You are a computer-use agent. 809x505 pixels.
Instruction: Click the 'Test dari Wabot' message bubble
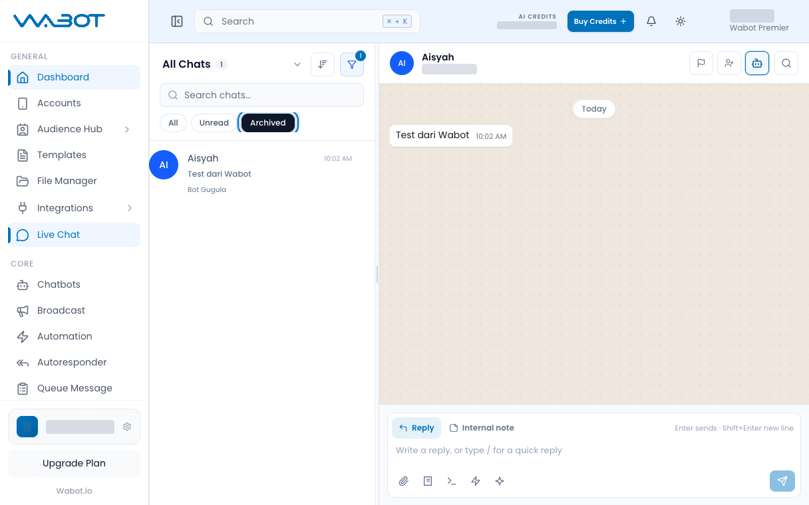point(450,136)
